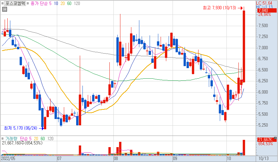The height and width of the screenshot is (162, 278).
Task: Select the green 60-day price moving average
Action: (x=69, y=3)
